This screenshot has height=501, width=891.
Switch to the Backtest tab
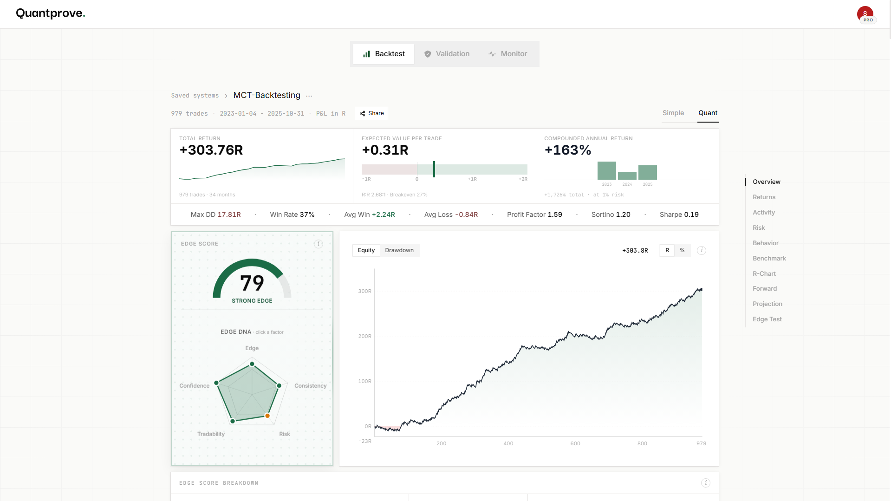click(x=384, y=54)
